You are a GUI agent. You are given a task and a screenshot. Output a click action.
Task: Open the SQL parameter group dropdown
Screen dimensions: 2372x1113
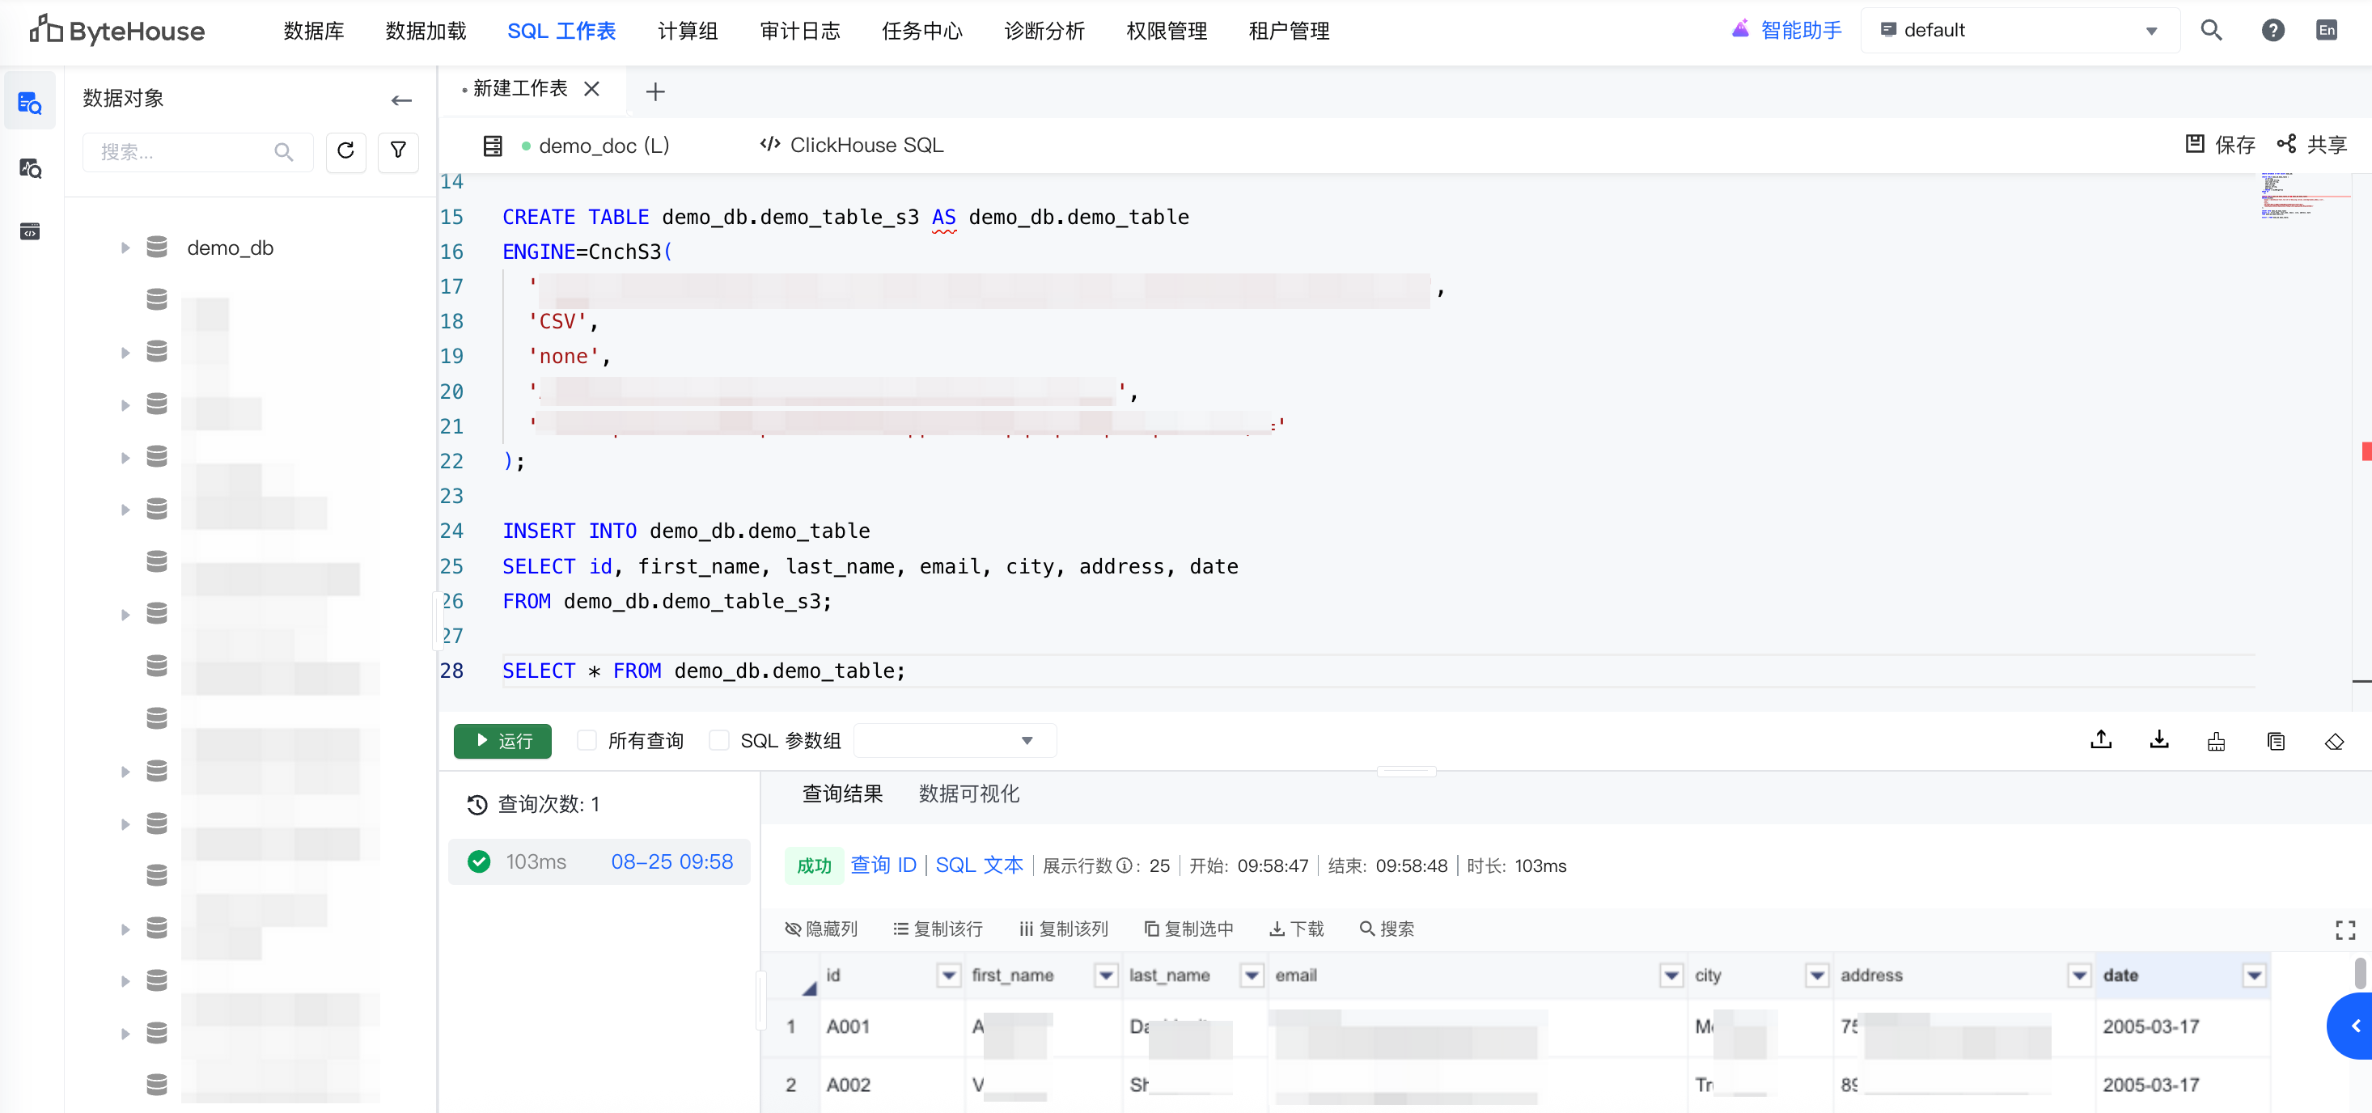[x=954, y=740]
